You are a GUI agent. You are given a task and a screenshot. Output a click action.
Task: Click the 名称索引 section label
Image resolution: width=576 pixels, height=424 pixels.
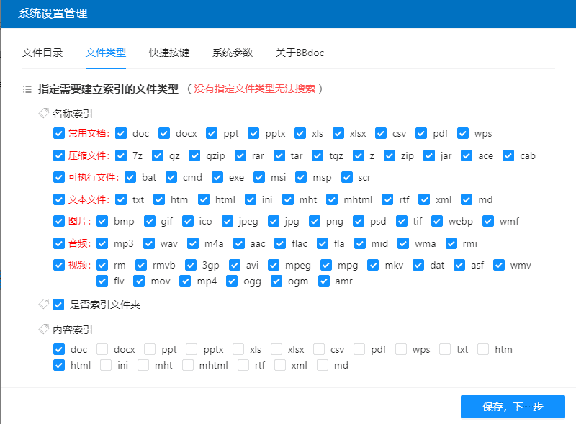(73, 114)
